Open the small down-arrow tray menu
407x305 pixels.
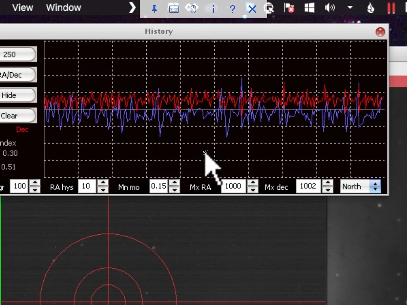pos(350,8)
